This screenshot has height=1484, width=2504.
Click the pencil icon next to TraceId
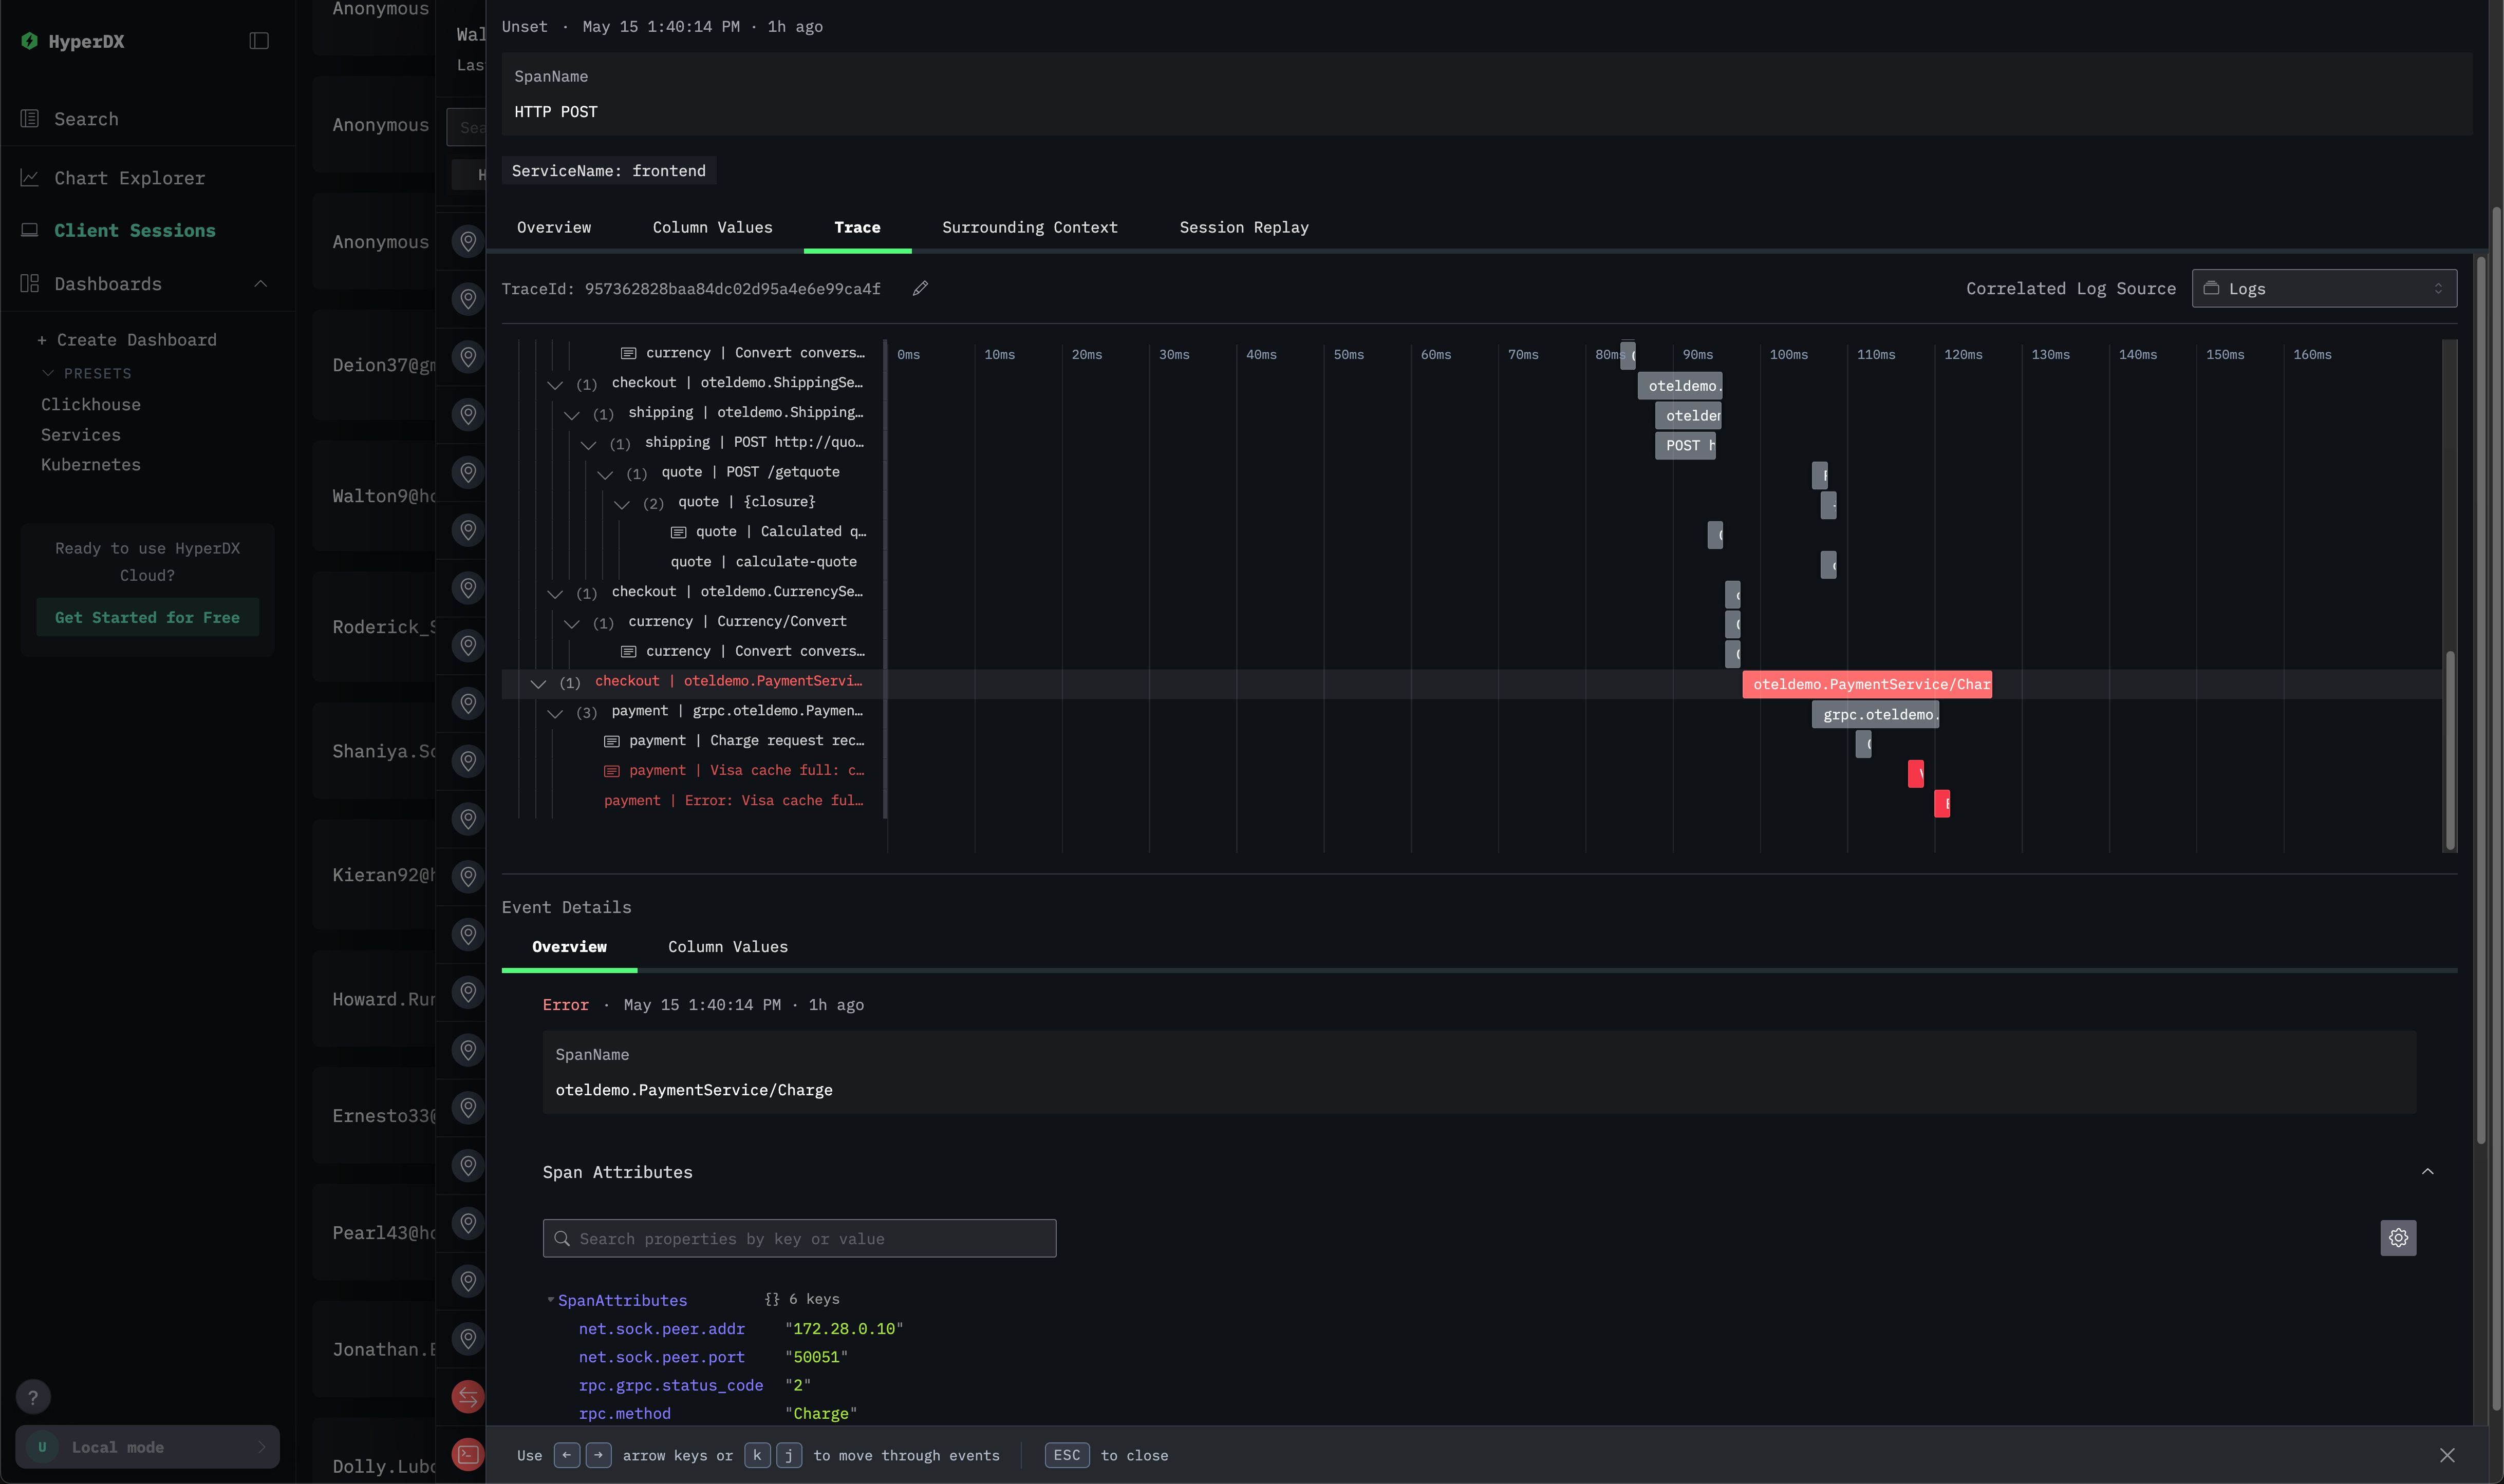[920, 289]
